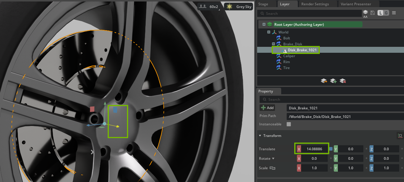Select Caliper in the layer tree
The width and height of the screenshot is (404, 182).
tap(289, 56)
